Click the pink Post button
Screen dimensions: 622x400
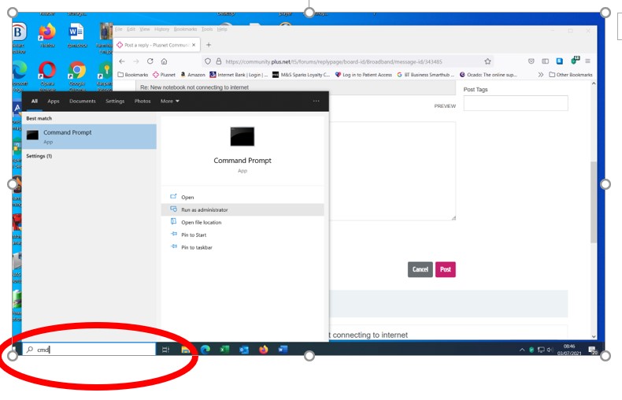(x=446, y=269)
